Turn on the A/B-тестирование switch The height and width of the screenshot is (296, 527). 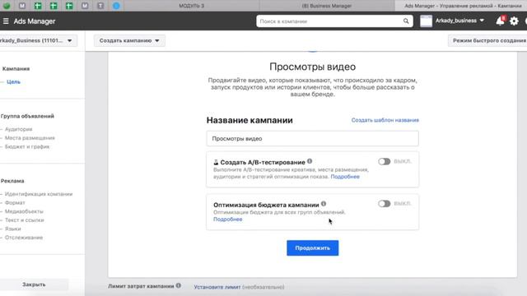point(385,161)
